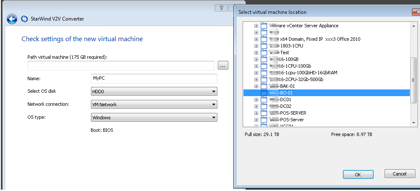
Task: Click the Free space: 8.97 TB text
Action: click(351, 134)
